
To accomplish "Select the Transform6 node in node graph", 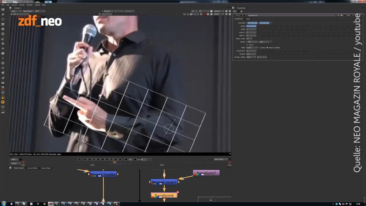I will coord(164,195).
